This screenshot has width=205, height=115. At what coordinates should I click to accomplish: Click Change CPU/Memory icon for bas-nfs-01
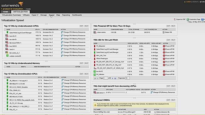coord(62,36)
